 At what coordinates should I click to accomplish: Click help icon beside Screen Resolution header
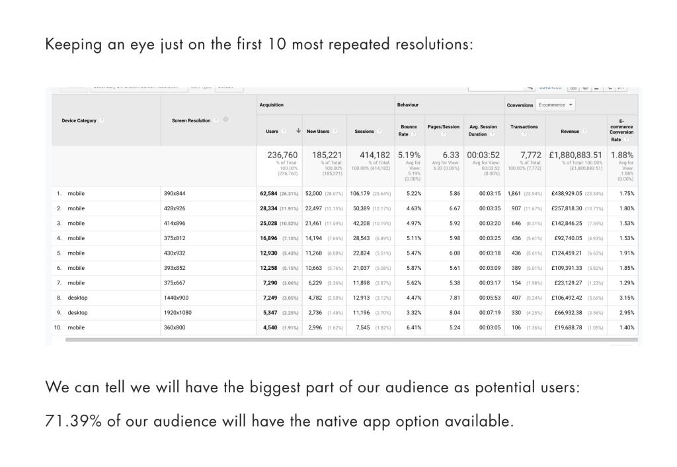[x=216, y=120]
